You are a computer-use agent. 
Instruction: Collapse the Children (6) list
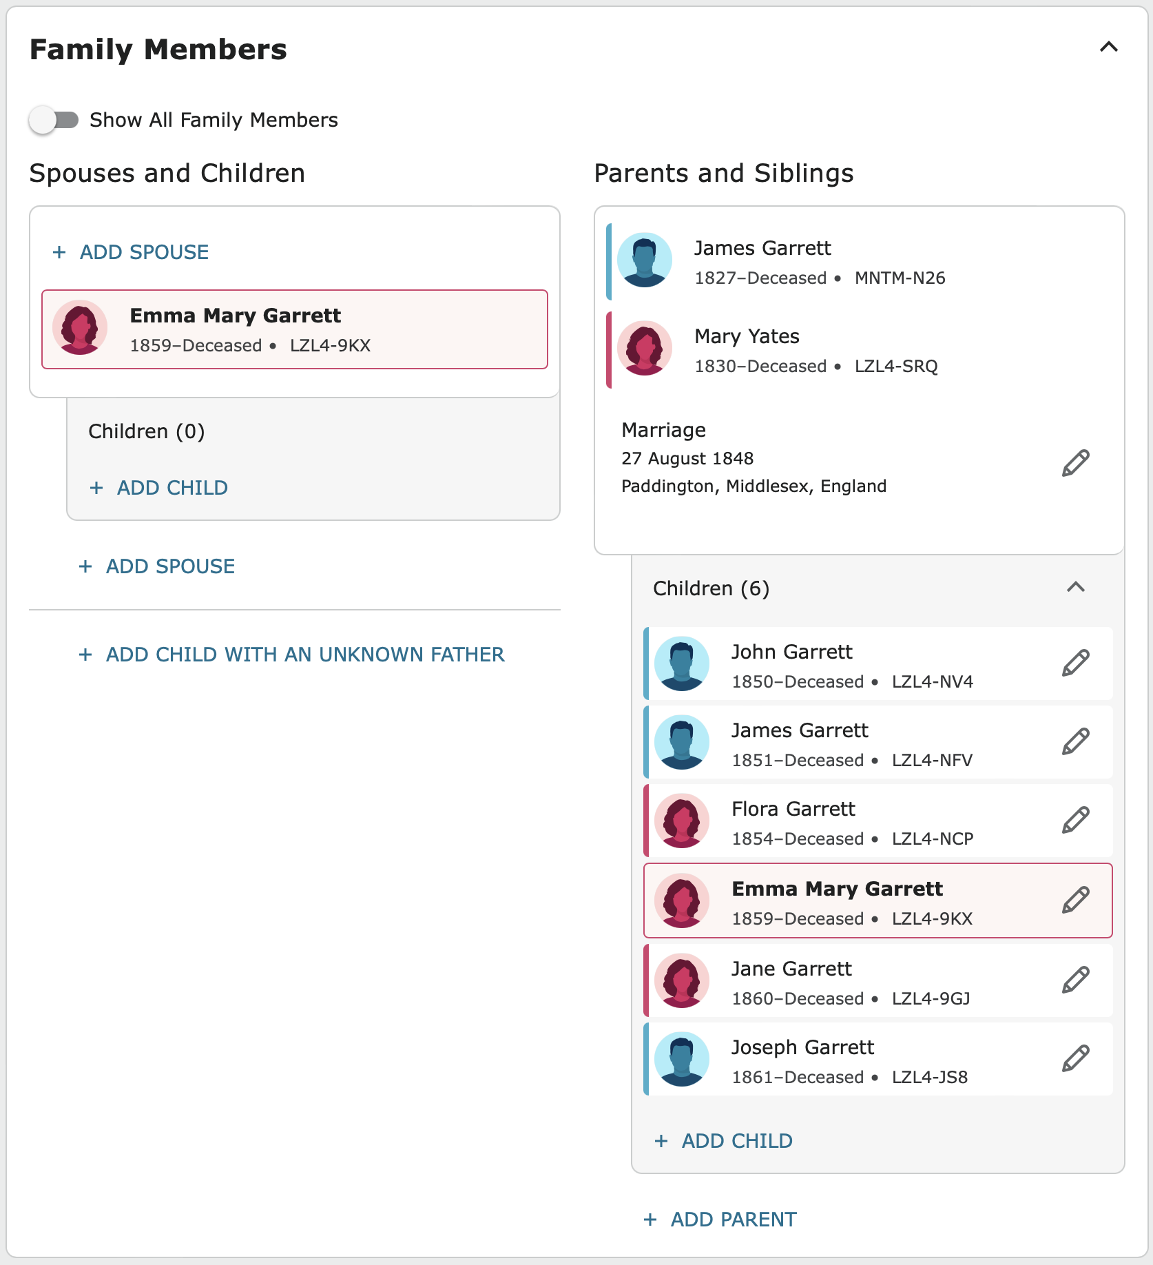coord(1075,587)
